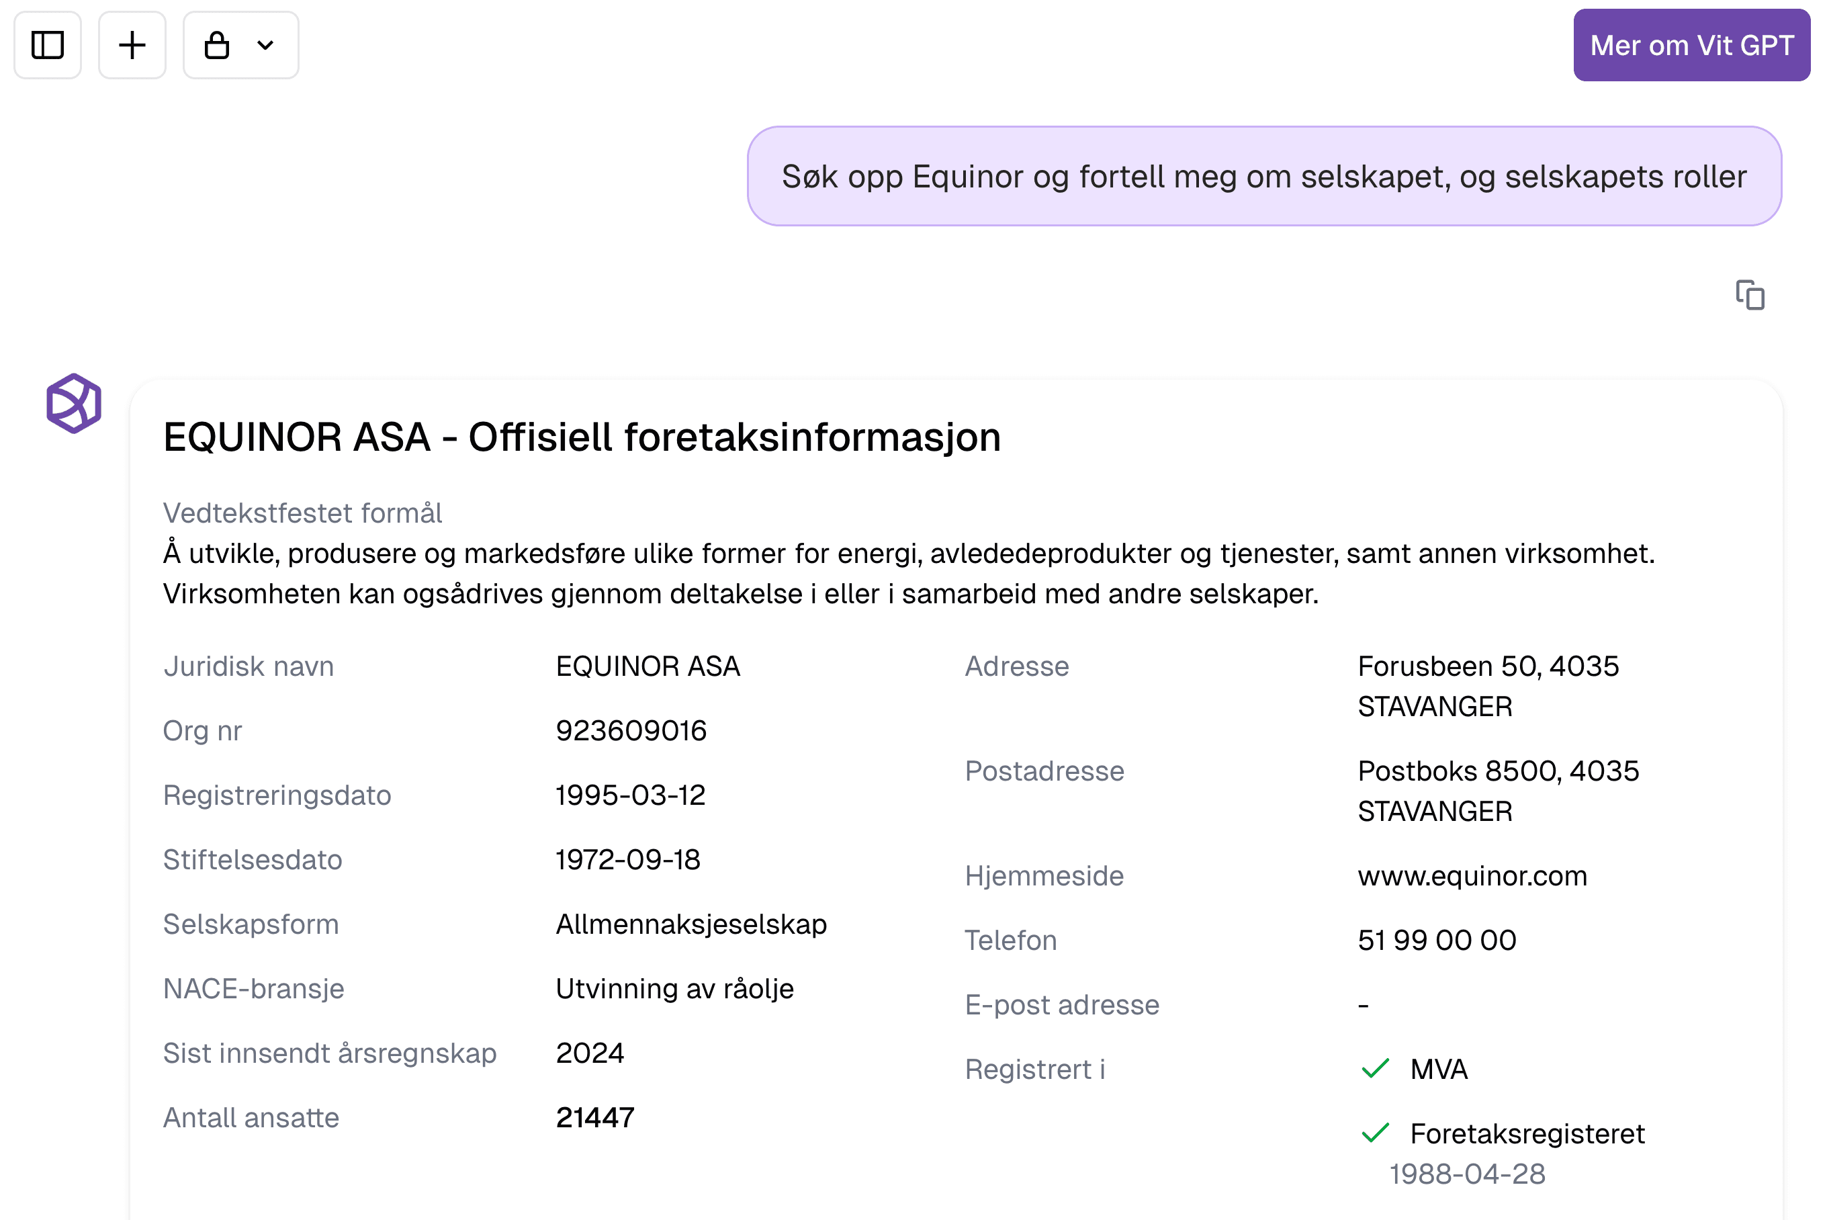Open the www.equinor.com homepage link
Viewport: 1827px width, 1220px height.
[x=1472, y=875]
